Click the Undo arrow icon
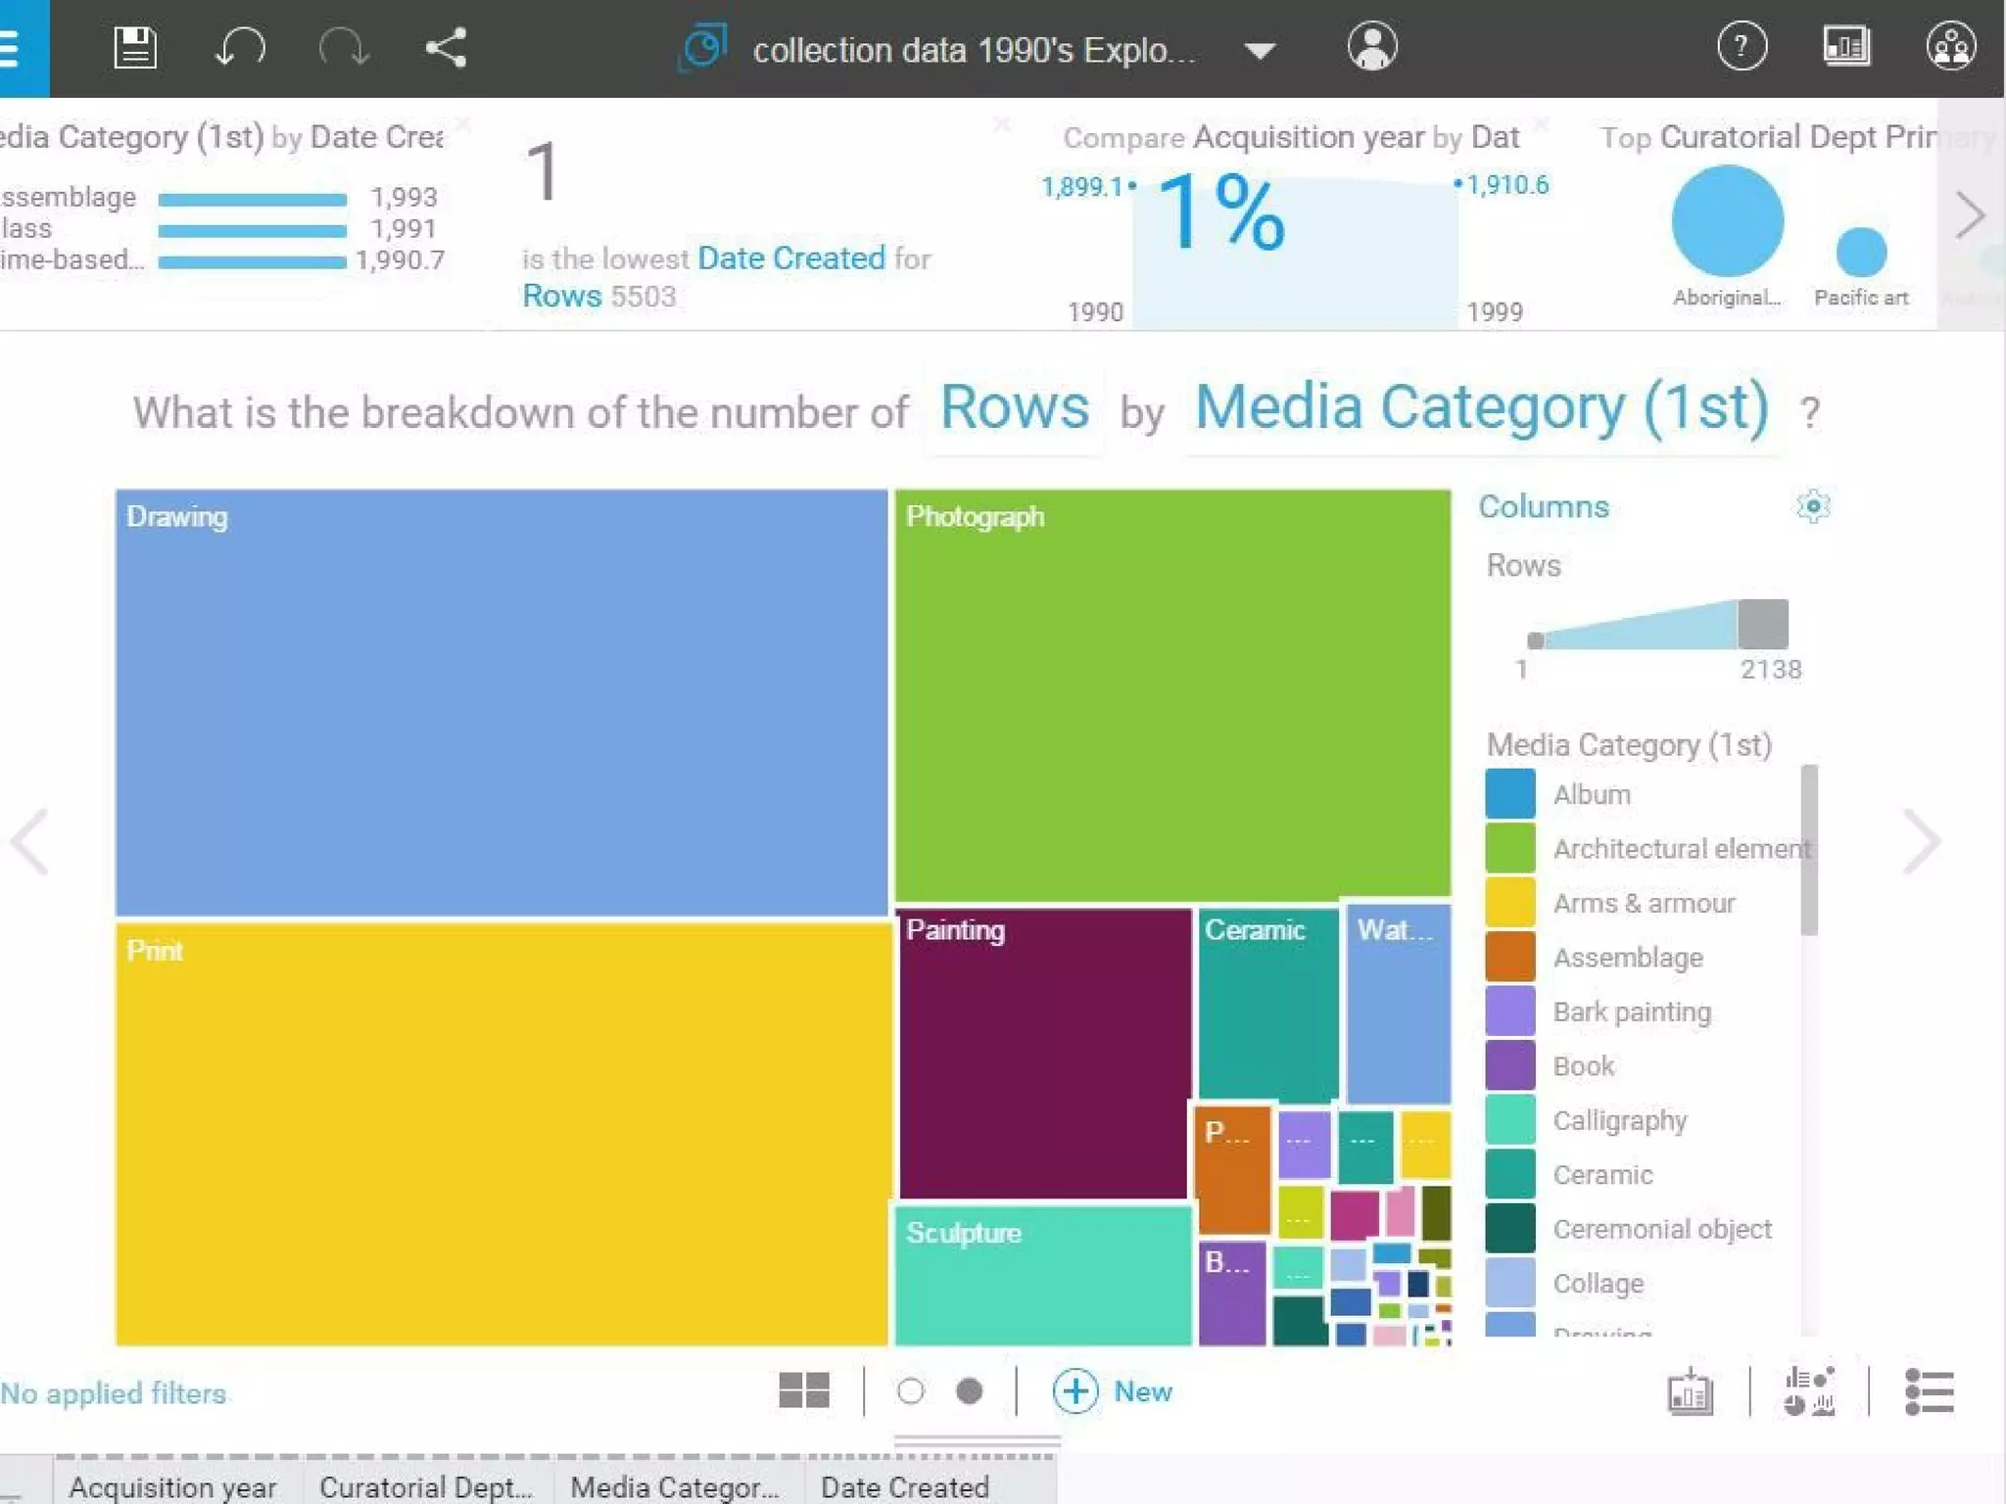Viewport: 2006px width, 1504px height. (x=239, y=47)
